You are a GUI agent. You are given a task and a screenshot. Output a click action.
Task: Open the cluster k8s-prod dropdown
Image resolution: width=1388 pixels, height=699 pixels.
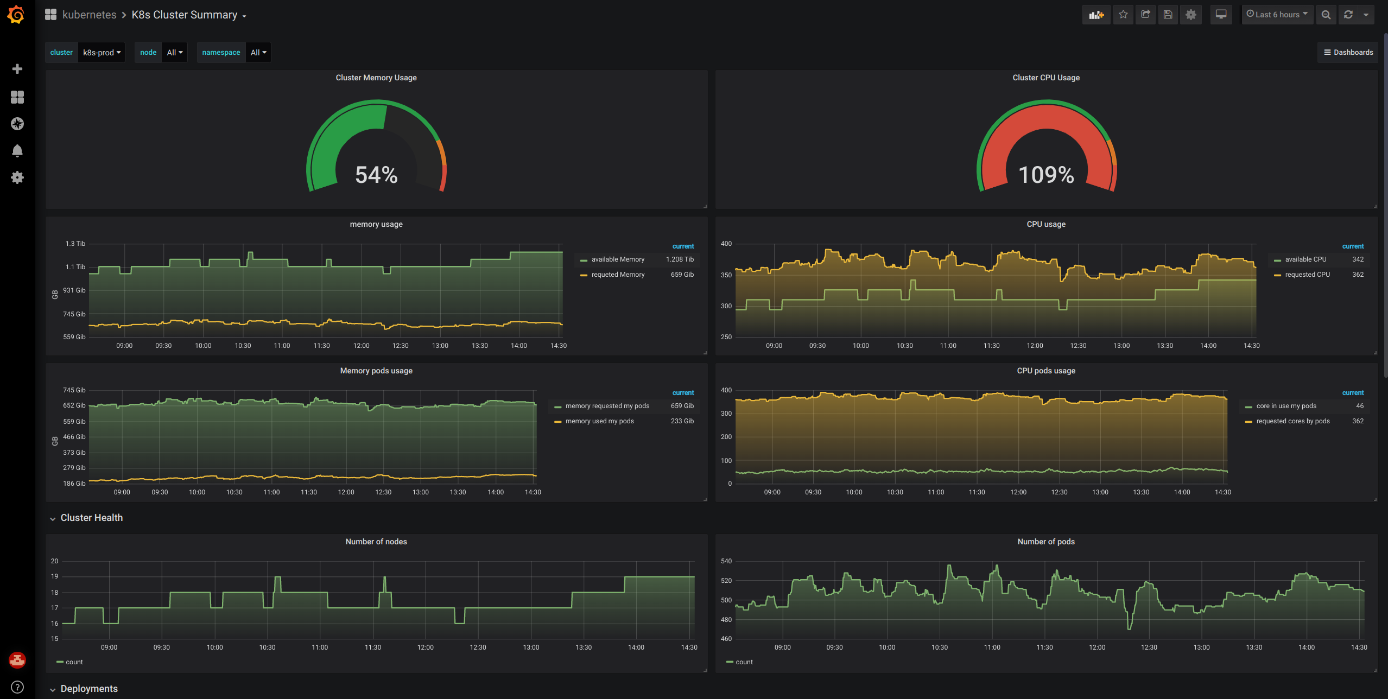click(102, 53)
